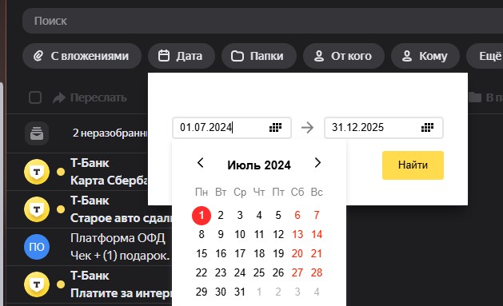Click the Поиск search field
This screenshot has width=503, height=306.
pyautogui.click(x=262, y=21)
